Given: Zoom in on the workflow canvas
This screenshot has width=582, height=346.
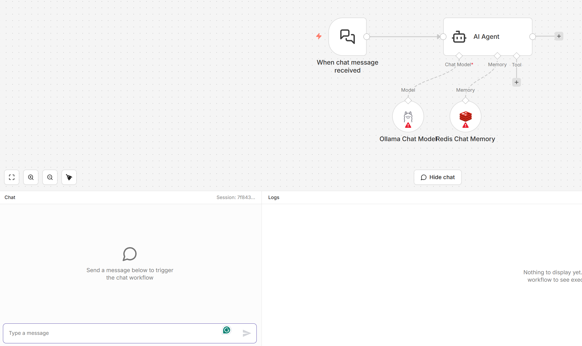Looking at the screenshot, I should (31, 177).
